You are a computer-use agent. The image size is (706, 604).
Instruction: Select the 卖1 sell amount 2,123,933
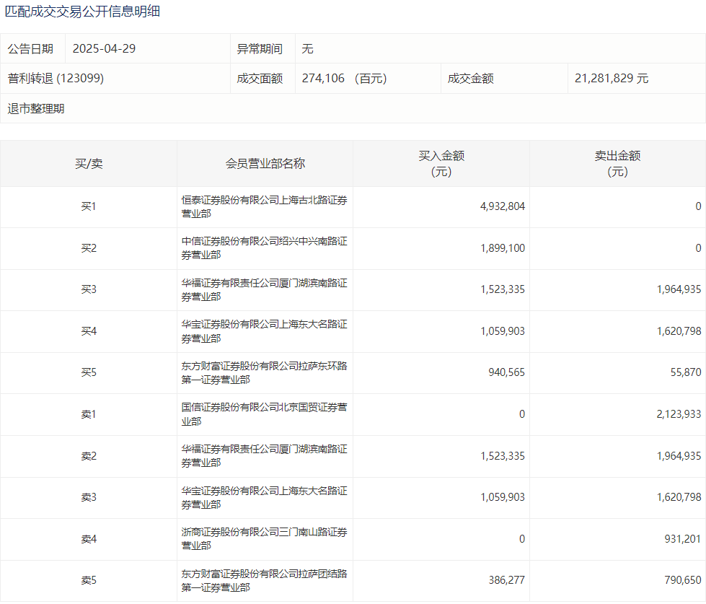pyautogui.click(x=677, y=414)
